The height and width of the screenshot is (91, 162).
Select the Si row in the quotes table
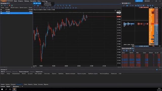point(16,11)
